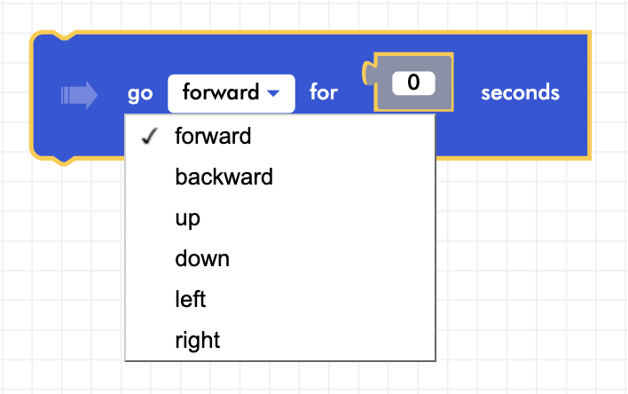This screenshot has width=628, height=394.
Task: Select the blue go block body
Action: click(x=514, y=129)
